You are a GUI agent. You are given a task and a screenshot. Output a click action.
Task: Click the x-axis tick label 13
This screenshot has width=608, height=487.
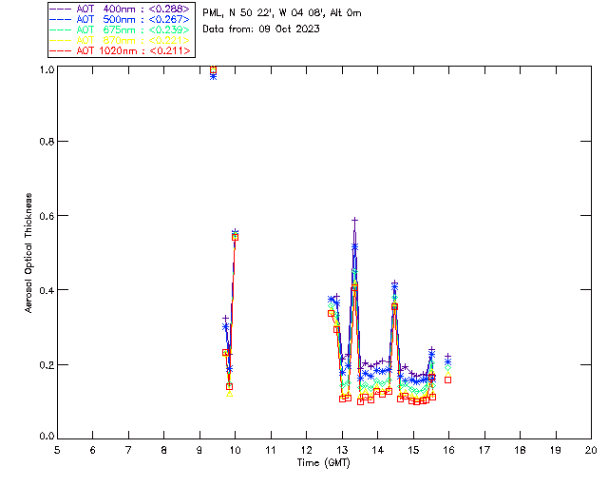tap(342, 450)
